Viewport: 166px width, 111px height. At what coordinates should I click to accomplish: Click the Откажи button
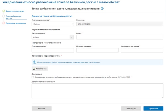tap(42, 109)
